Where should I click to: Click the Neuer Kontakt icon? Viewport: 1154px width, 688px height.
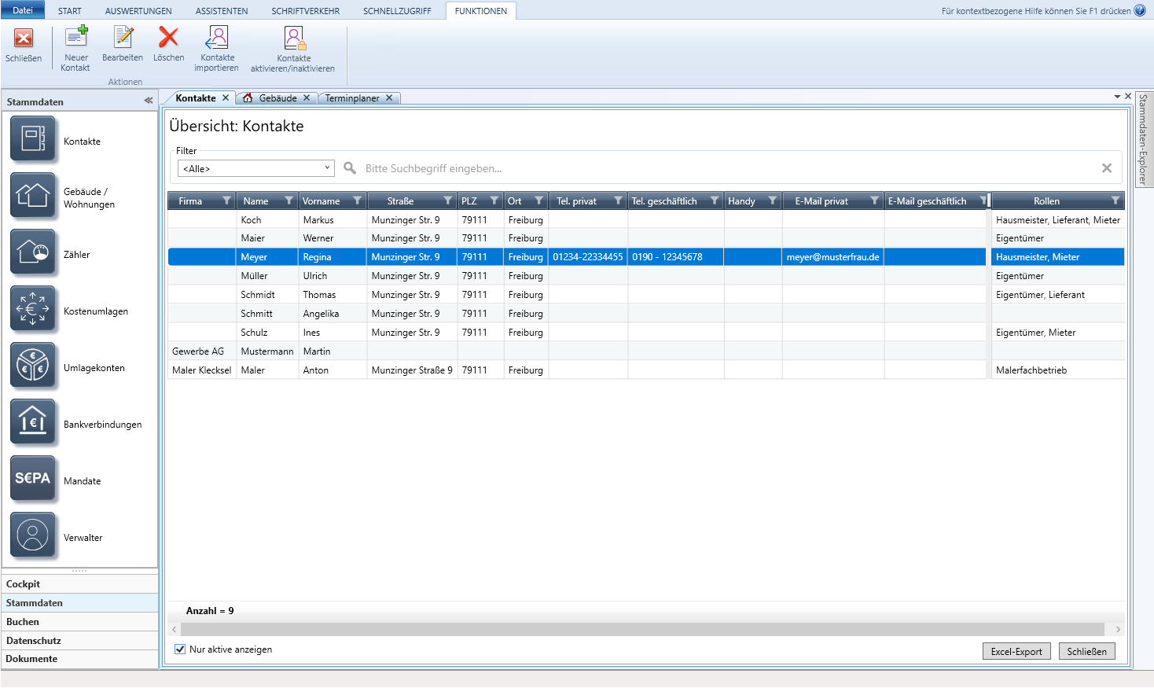pyautogui.click(x=76, y=38)
